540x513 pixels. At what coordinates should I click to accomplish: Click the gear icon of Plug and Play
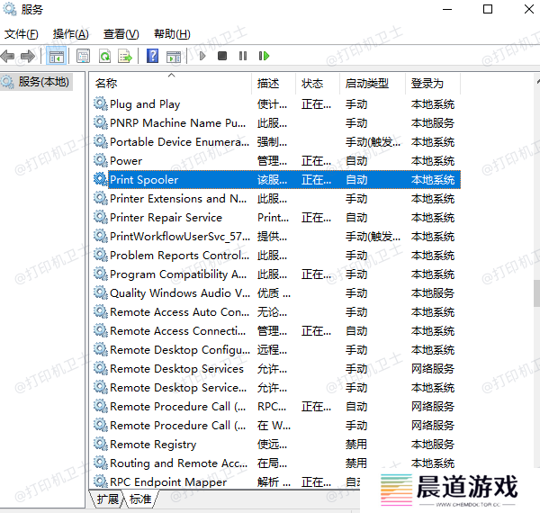(x=101, y=104)
